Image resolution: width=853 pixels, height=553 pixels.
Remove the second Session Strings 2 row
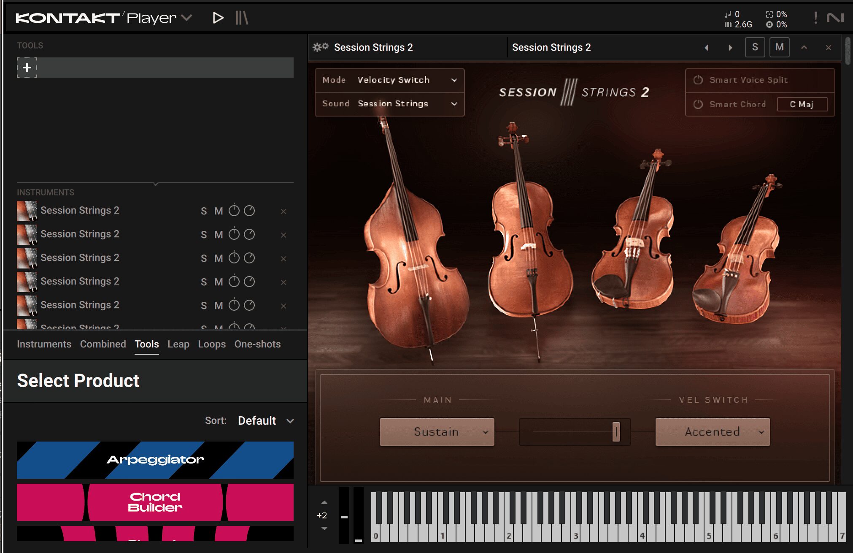[283, 235]
